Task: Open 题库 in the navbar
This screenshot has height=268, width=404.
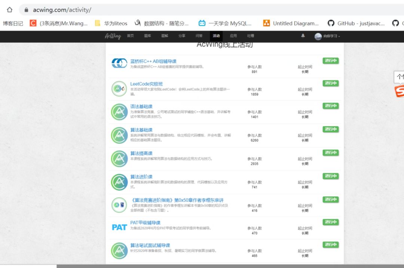Action: click(x=148, y=36)
